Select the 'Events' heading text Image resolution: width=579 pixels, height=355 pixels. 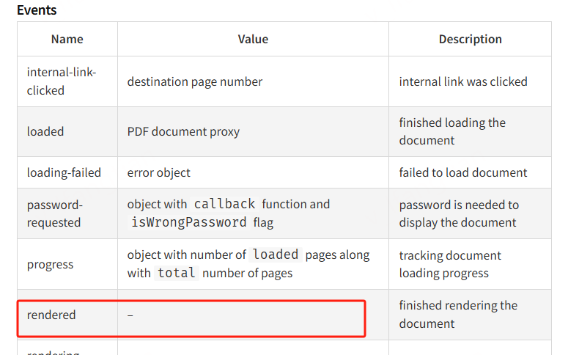(37, 10)
